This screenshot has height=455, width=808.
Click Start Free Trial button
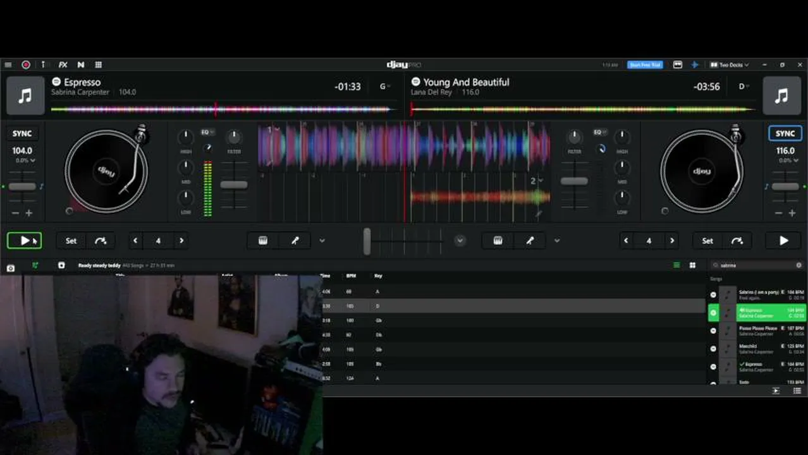coord(644,64)
